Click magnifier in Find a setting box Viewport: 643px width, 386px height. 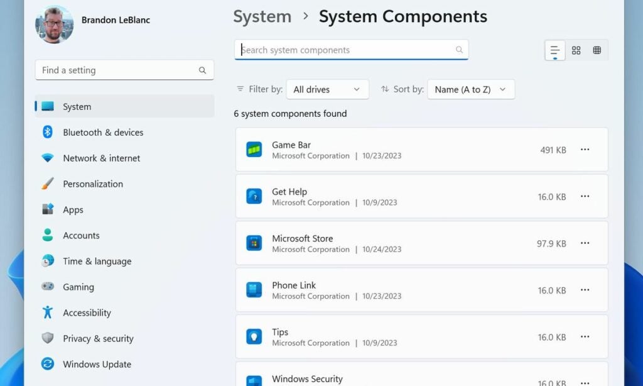pyautogui.click(x=202, y=70)
